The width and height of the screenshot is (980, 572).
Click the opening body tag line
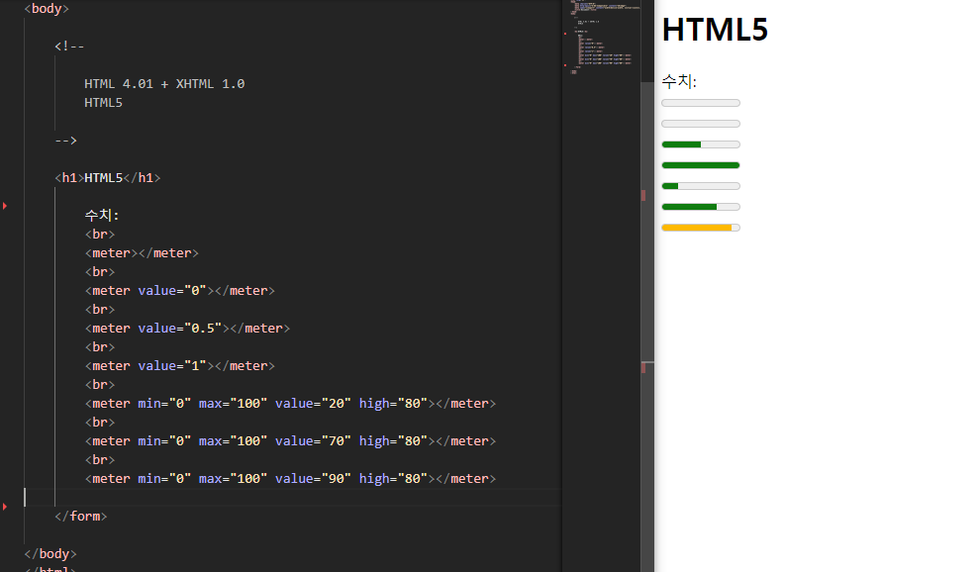[x=47, y=9]
